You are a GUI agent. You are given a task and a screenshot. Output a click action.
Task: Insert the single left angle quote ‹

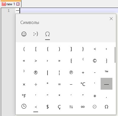tap(106, 49)
